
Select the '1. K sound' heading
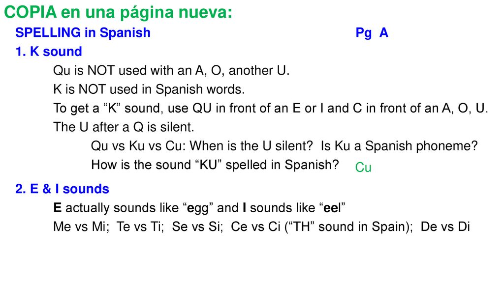point(49,51)
